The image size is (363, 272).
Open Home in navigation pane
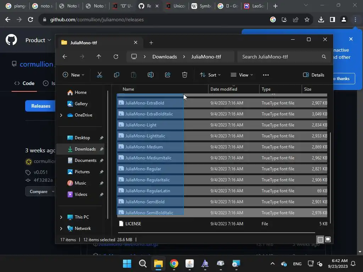(80, 92)
